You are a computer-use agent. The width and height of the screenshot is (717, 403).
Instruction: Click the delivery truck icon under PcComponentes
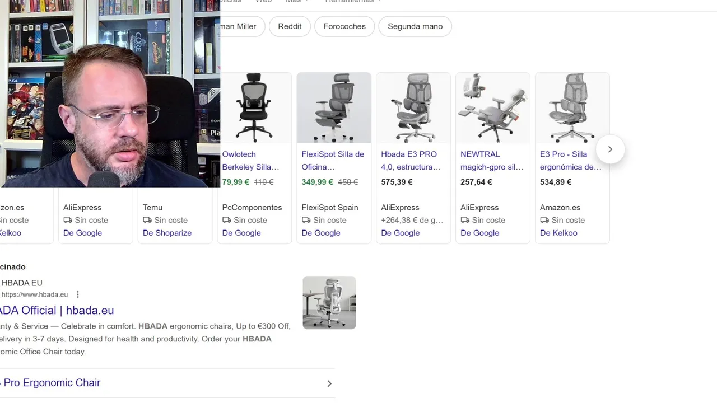point(227,220)
